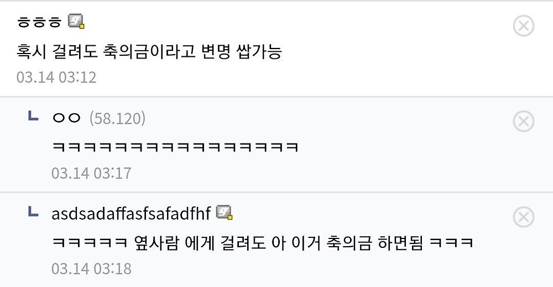This screenshot has width=553, height=287.
Task: Delete the asdsadaffasfsafadfhf reply using X icon
Action: coord(523,217)
